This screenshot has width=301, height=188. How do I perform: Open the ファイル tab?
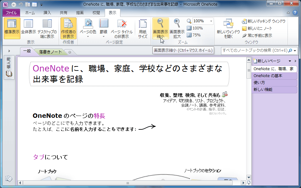[x=11, y=13]
